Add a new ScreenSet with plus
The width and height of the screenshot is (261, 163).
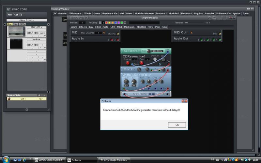point(39,95)
